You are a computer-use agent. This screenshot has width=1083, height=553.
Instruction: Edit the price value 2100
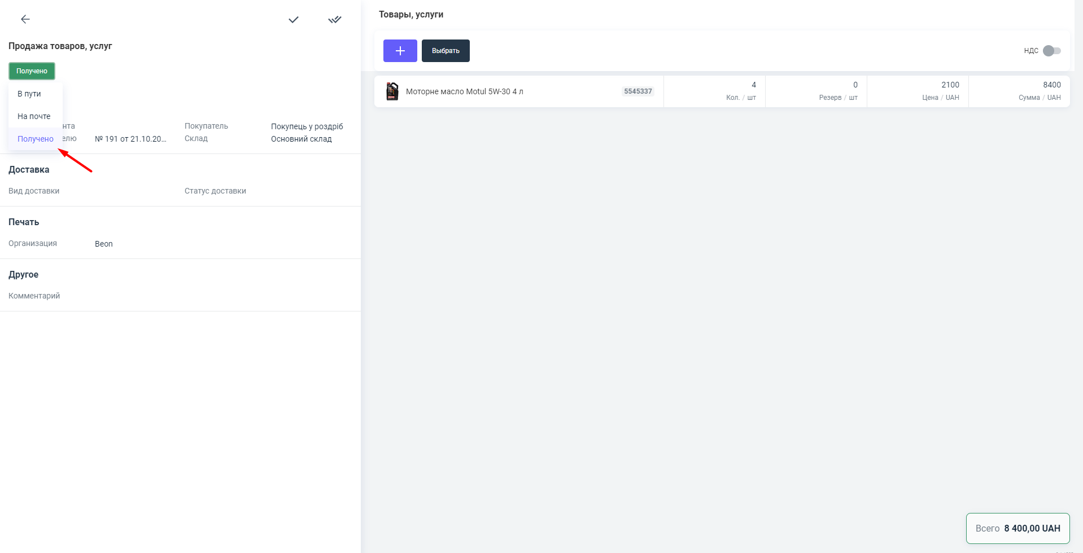(x=950, y=85)
